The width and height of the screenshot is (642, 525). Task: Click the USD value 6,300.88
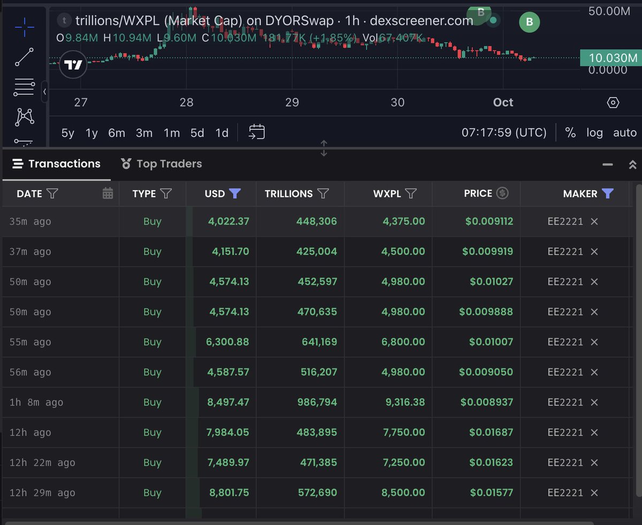(x=228, y=342)
